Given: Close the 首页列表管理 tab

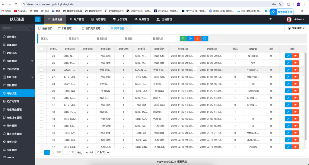Looking at the screenshot, I should [104, 28].
